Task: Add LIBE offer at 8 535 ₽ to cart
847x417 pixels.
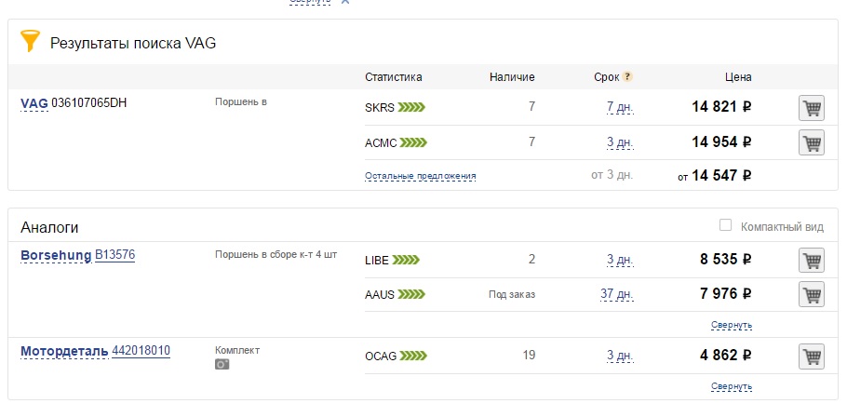Action: click(812, 261)
